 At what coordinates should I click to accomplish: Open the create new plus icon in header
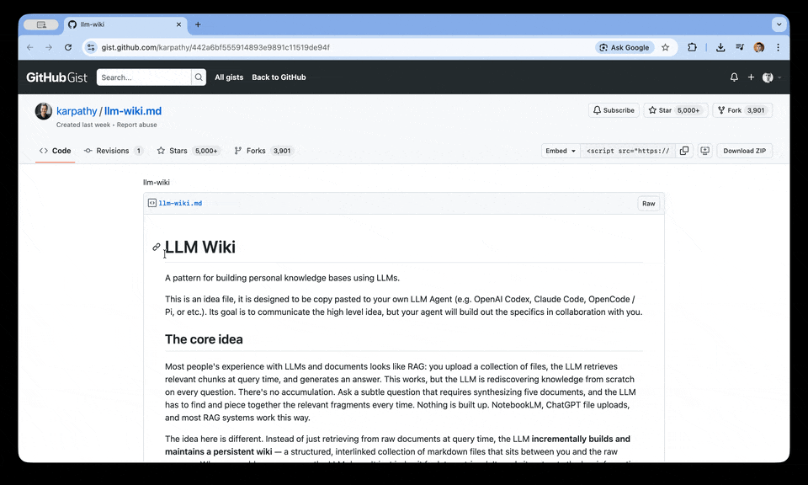click(751, 77)
